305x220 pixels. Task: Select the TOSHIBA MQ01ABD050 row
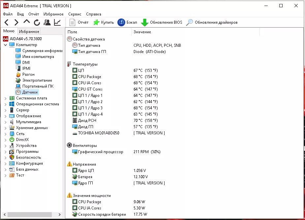[118, 133]
